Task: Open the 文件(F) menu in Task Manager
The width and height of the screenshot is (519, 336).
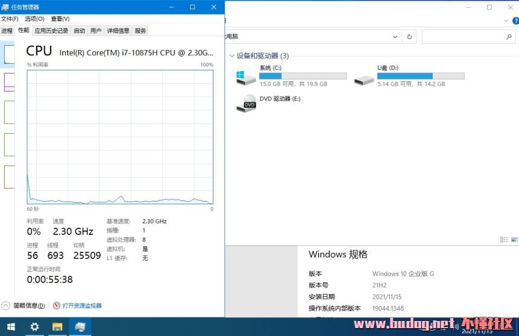Action: (x=9, y=19)
